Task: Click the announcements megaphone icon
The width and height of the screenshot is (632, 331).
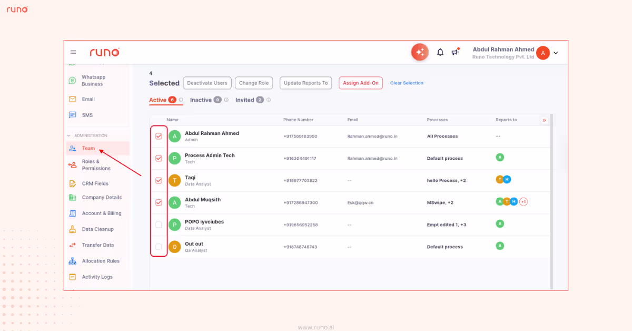Action: coord(455,52)
